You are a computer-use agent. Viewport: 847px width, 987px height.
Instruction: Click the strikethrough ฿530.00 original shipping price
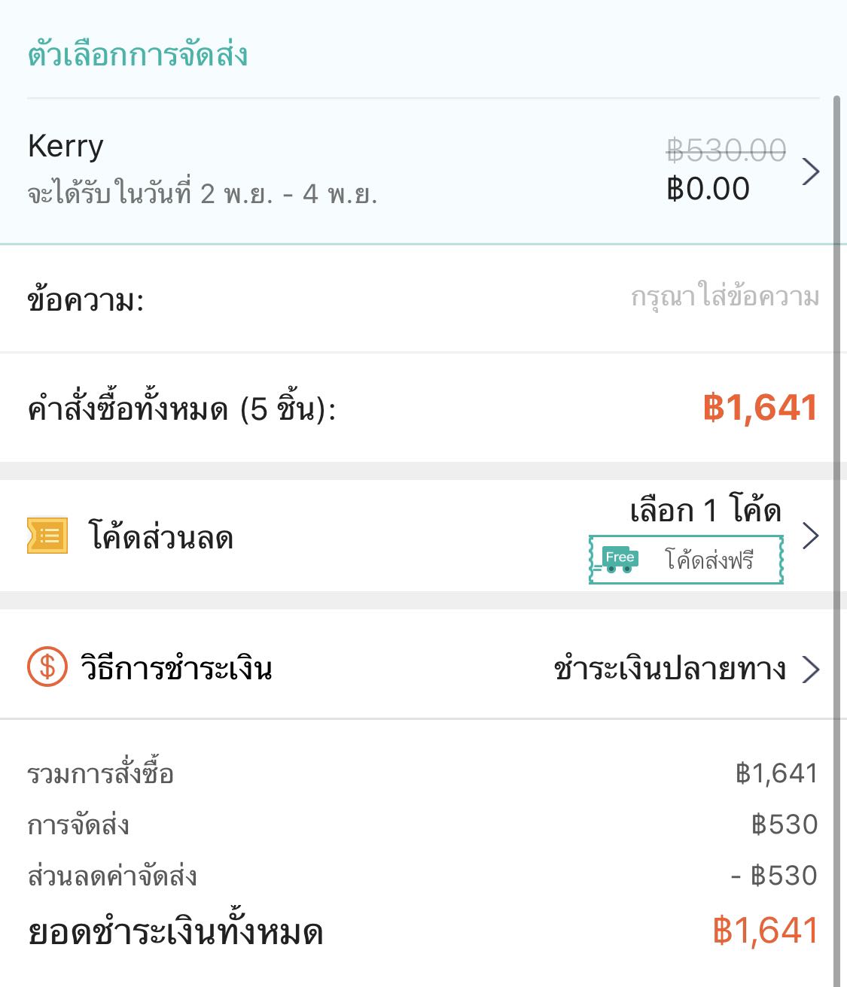[726, 150]
